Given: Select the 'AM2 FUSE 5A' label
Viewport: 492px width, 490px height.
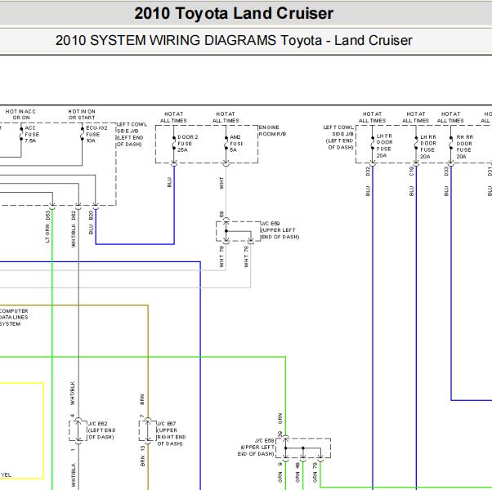Looking at the screenshot, I should pos(236,144).
